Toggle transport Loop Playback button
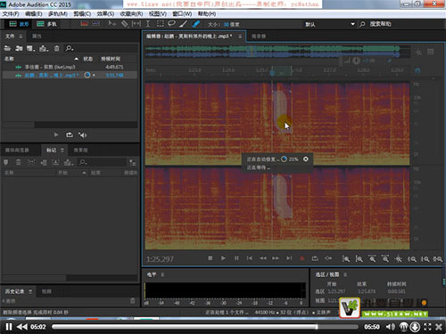Screen dimensions: 446x334 click(315, 258)
